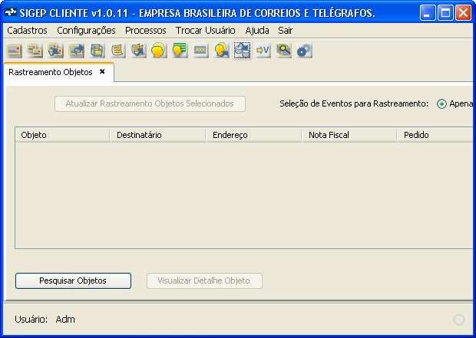Click the envelope with blue arrow icon
Viewport: 476px width, 338px height.
76,51
